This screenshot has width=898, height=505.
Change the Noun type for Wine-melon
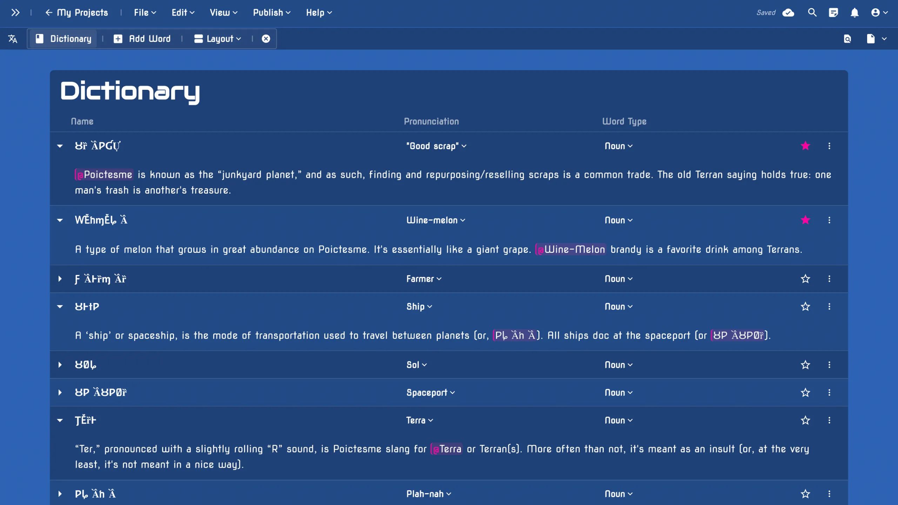coord(618,220)
